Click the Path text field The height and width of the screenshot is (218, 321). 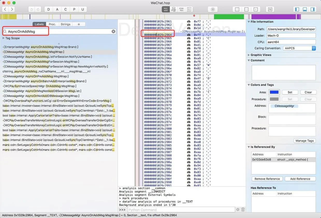coord(291,29)
